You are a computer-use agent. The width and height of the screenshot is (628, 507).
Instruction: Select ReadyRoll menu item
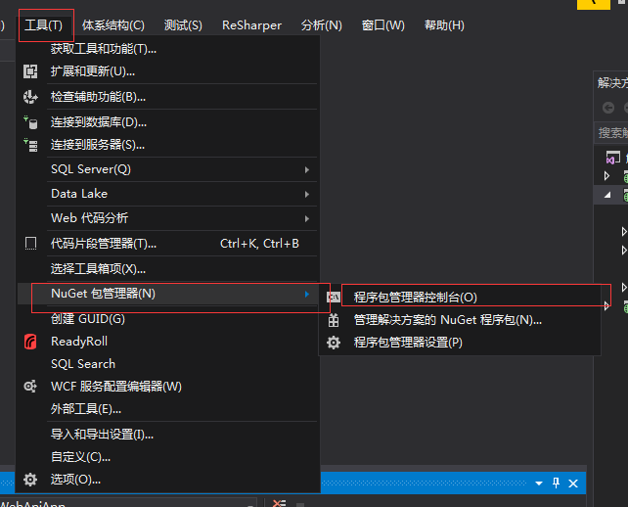pos(79,342)
